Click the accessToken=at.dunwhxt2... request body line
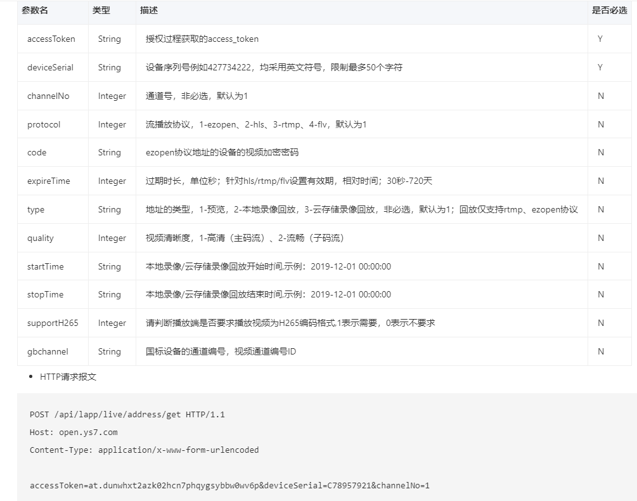This screenshot has height=501, width=637. point(229,485)
